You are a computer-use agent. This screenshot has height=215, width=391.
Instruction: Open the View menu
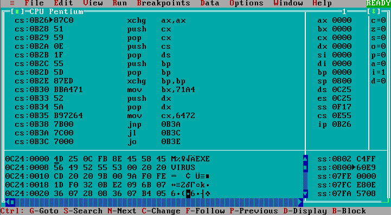point(93,3)
